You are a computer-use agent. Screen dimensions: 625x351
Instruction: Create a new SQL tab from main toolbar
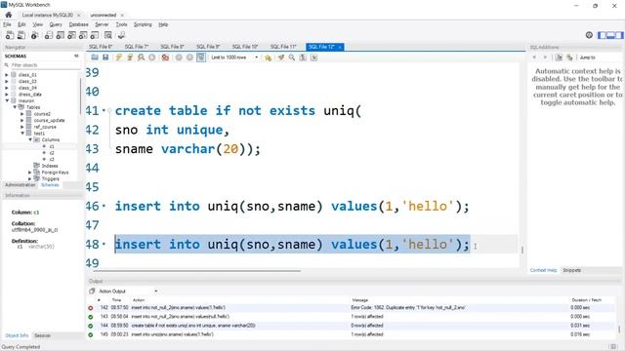coord(10,35)
